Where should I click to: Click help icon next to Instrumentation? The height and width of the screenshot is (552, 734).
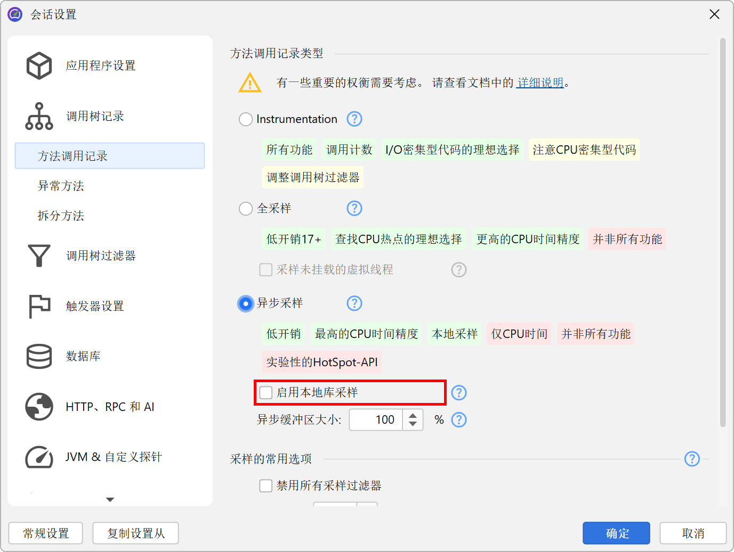click(x=354, y=119)
